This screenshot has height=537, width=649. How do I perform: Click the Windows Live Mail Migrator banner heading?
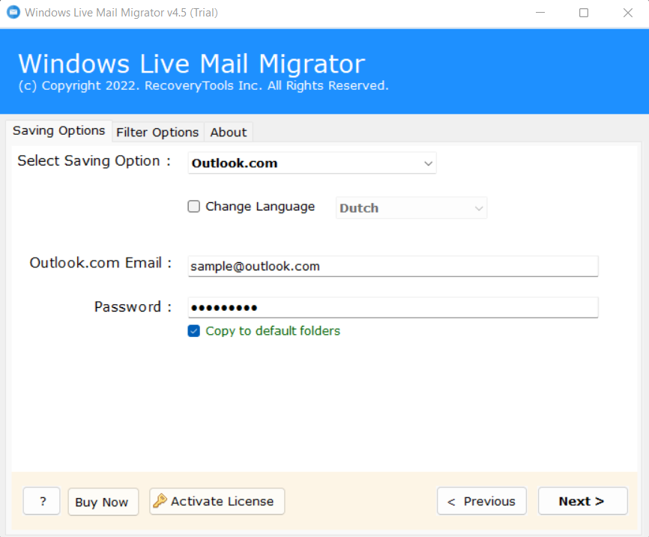[x=192, y=64]
